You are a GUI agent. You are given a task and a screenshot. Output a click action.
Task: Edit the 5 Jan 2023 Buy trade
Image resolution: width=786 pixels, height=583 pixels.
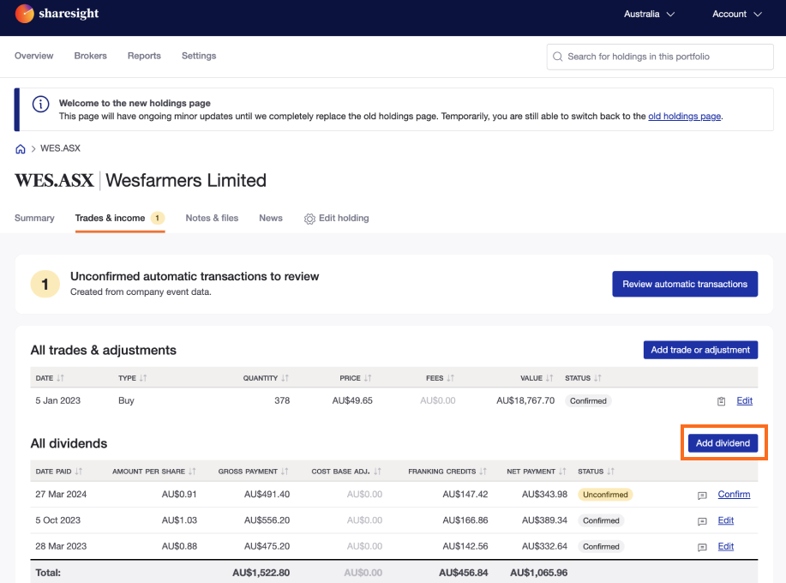(744, 400)
